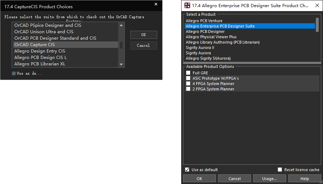Choose Allegro PCB Librarian XL suite

(x=40, y=64)
